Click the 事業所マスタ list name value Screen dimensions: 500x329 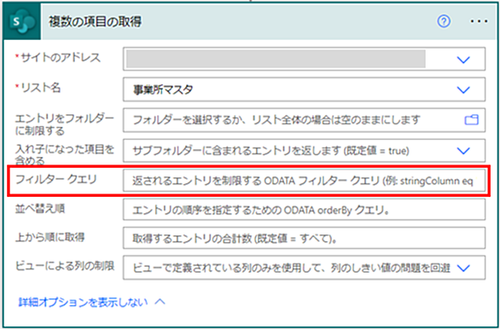(x=163, y=89)
